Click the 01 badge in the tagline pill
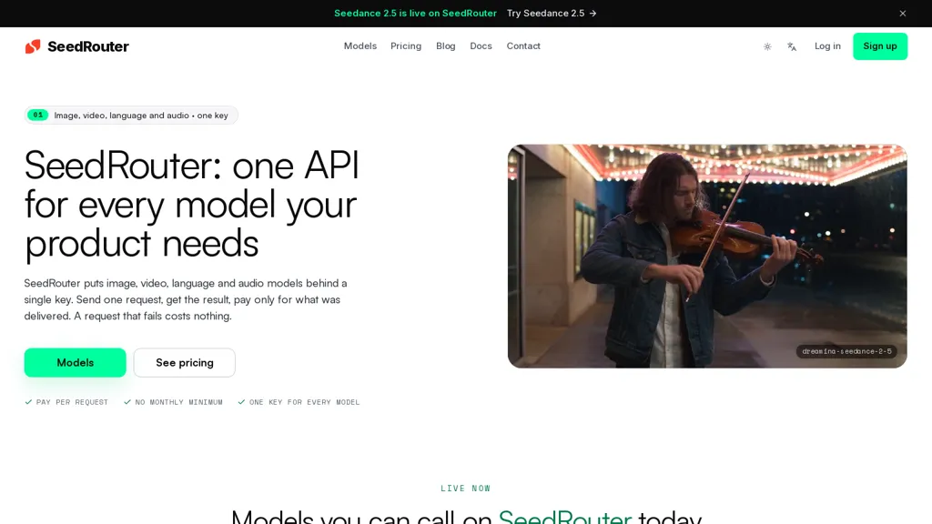This screenshot has width=932, height=524. tap(38, 116)
